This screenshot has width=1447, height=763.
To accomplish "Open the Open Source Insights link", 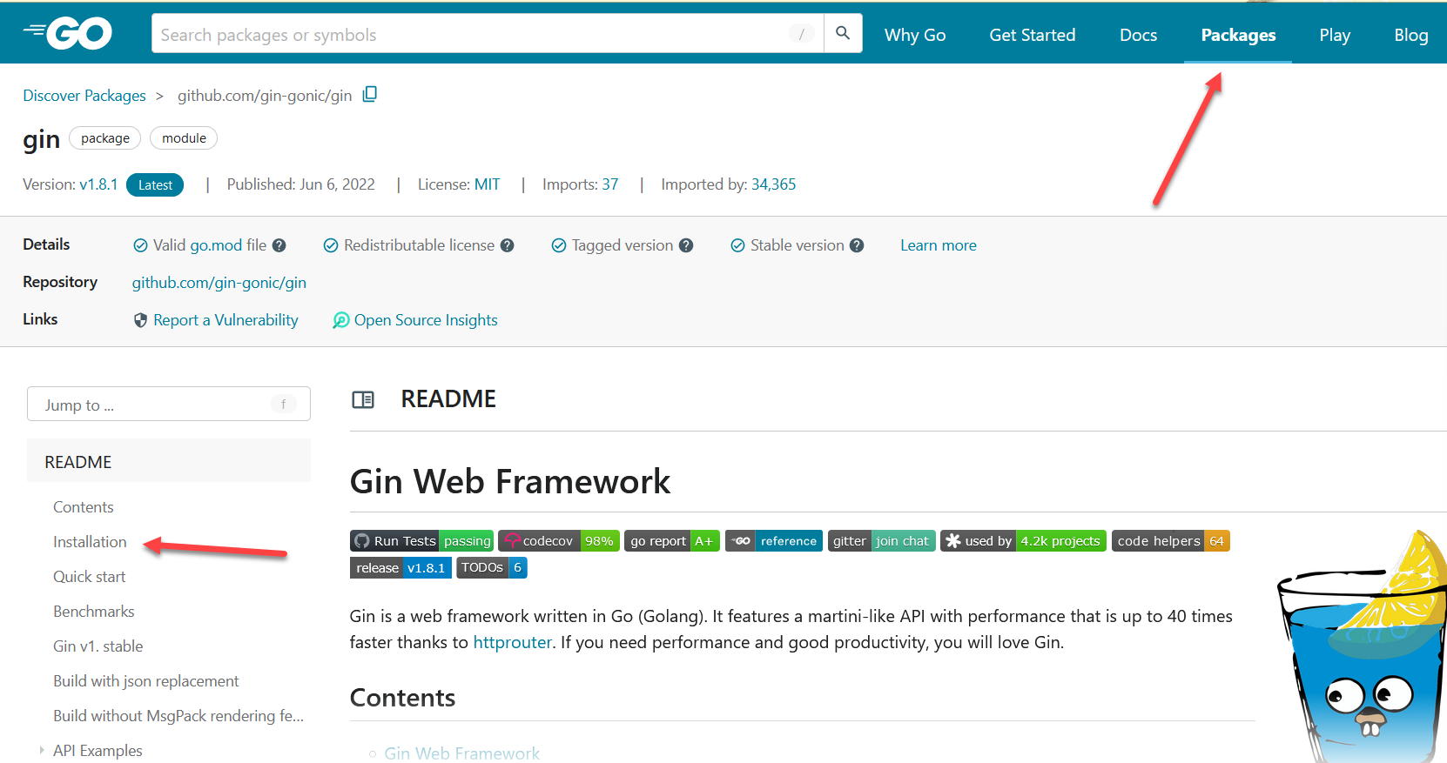I will coord(425,320).
